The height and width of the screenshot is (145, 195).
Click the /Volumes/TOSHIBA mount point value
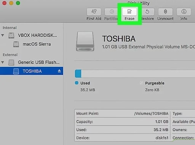pyautogui.click(x=151, y=113)
